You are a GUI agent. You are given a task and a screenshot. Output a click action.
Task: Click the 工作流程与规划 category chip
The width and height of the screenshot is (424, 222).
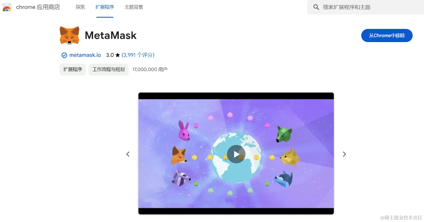(109, 69)
